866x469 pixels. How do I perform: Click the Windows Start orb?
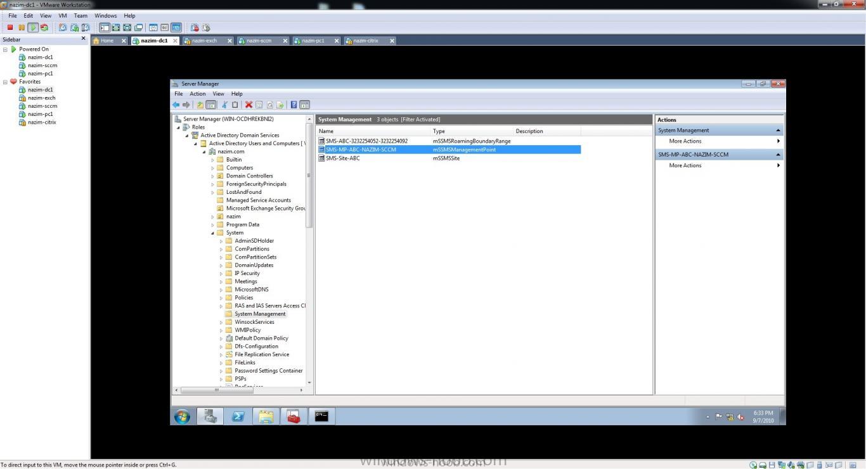click(x=182, y=416)
